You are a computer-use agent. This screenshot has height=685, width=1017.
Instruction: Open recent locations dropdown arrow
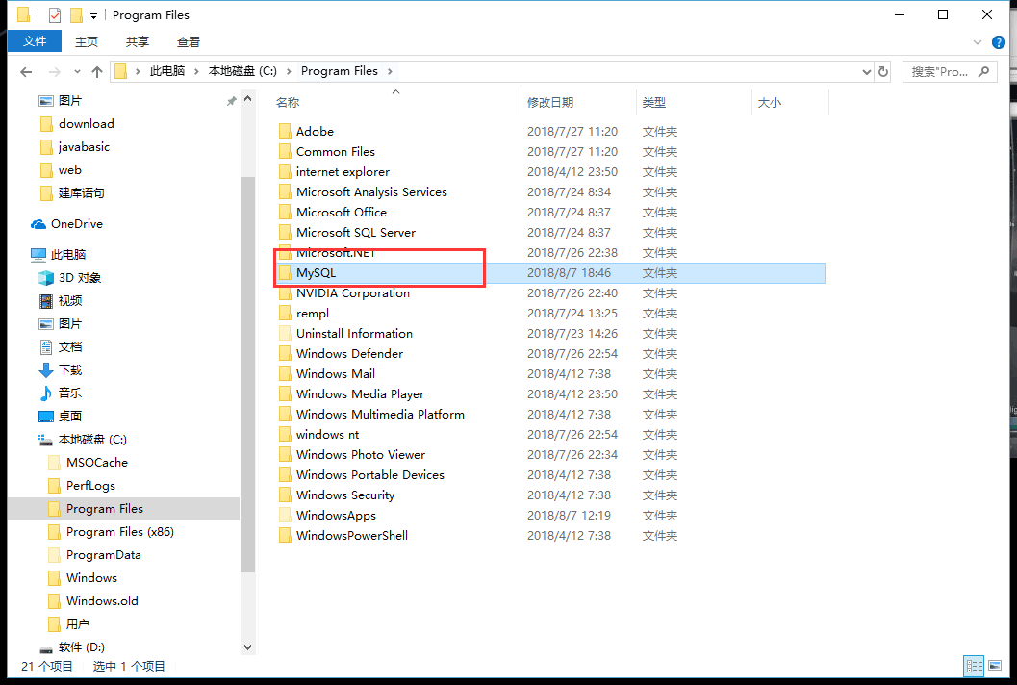click(x=77, y=72)
